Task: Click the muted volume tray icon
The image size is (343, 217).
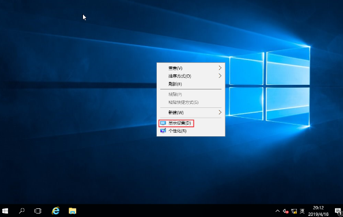Action: (x=286, y=211)
